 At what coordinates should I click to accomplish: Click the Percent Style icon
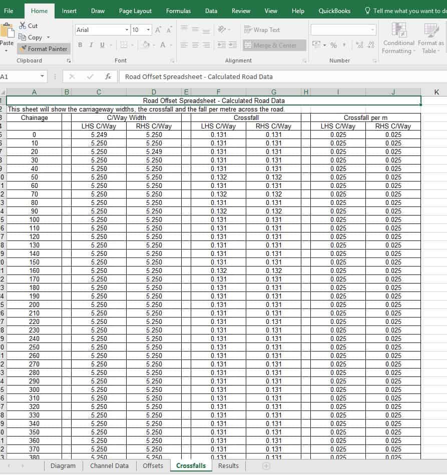pos(333,45)
